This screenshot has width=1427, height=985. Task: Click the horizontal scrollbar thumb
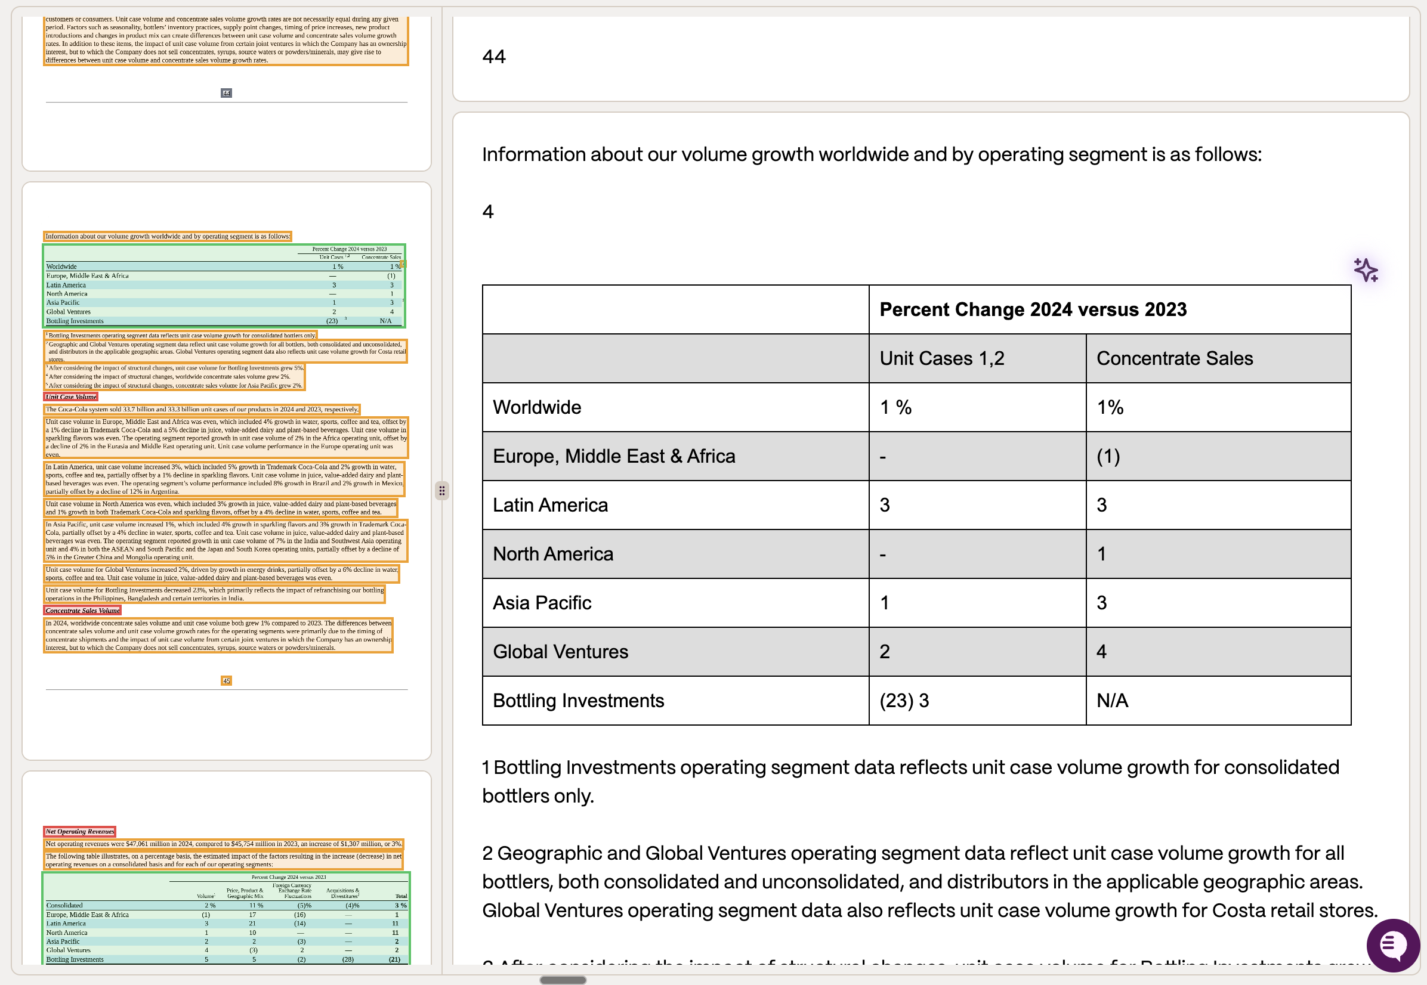[563, 980]
